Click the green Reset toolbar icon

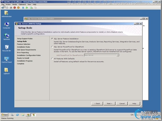click(x=27, y=8)
